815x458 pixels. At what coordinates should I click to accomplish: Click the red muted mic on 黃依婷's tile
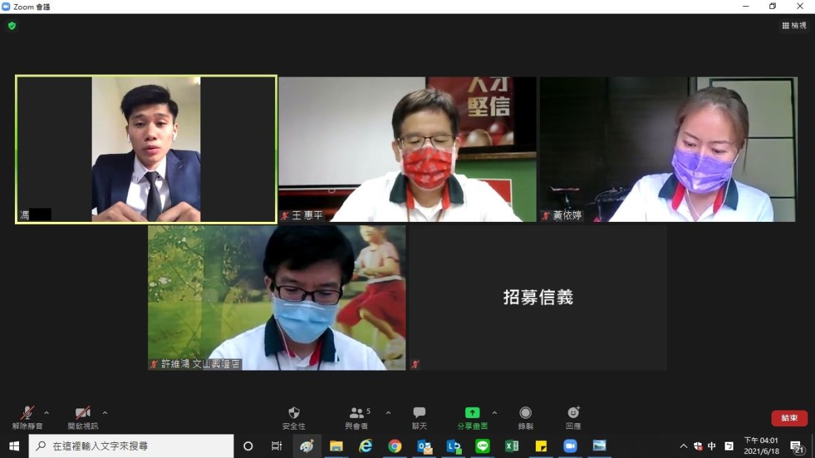[545, 216]
